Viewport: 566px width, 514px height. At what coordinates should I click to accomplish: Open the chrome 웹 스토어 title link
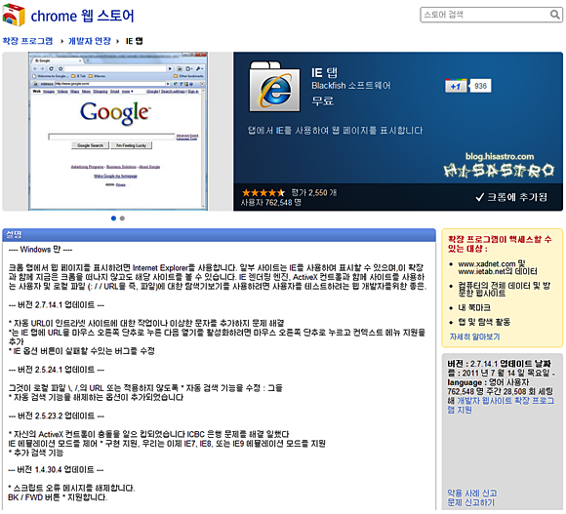(82, 16)
